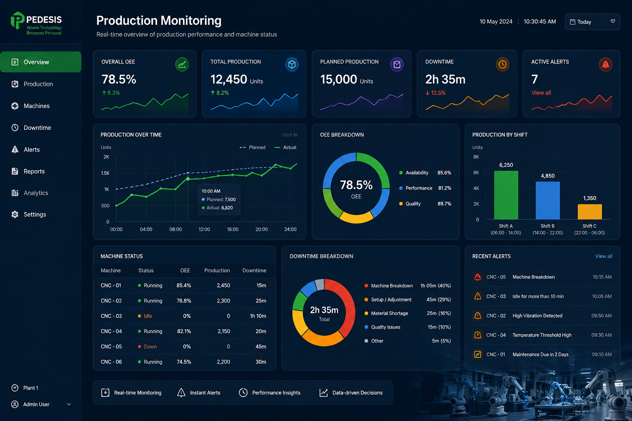Image resolution: width=632 pixels, height=421 pixels.
Task: Click the Shift B blue bar
Action: point(548,201)
